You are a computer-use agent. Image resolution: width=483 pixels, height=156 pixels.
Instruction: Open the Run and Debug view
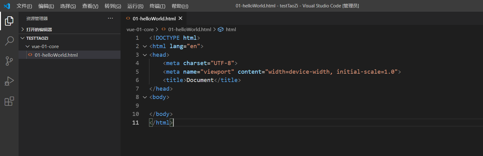[9, 81]
